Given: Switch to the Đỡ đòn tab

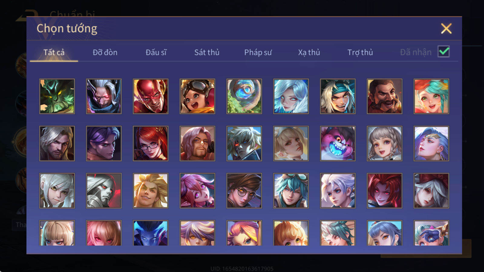Looking at the screenshot, I should tap(105, 52).
